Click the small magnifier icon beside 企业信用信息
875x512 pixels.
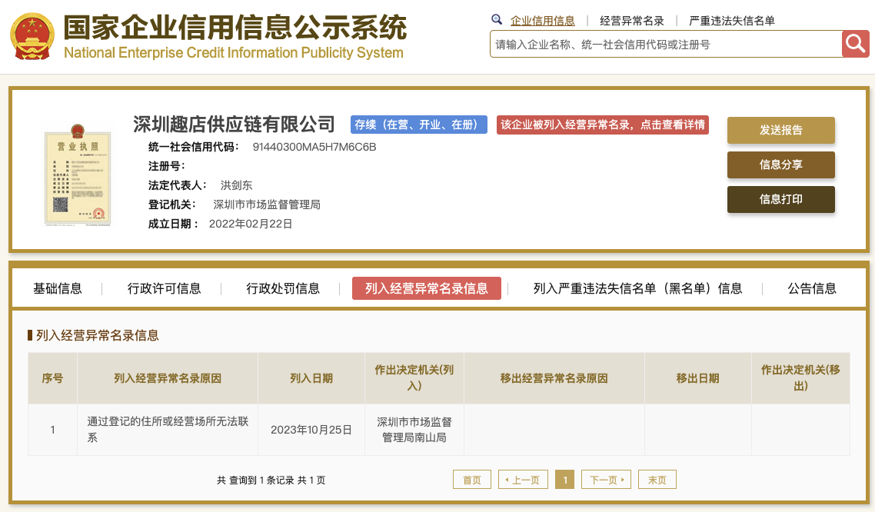(x=497, y=20)
